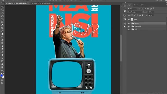Select the Hand tool
Screen dimensions: 167x94
pyautogui.click(x=2, y=64)
